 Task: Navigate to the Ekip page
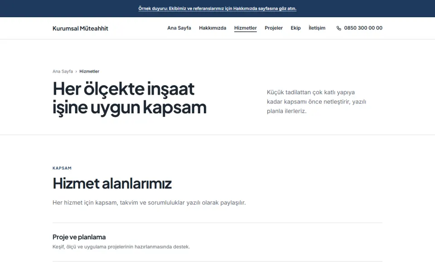tap(295, 28)
